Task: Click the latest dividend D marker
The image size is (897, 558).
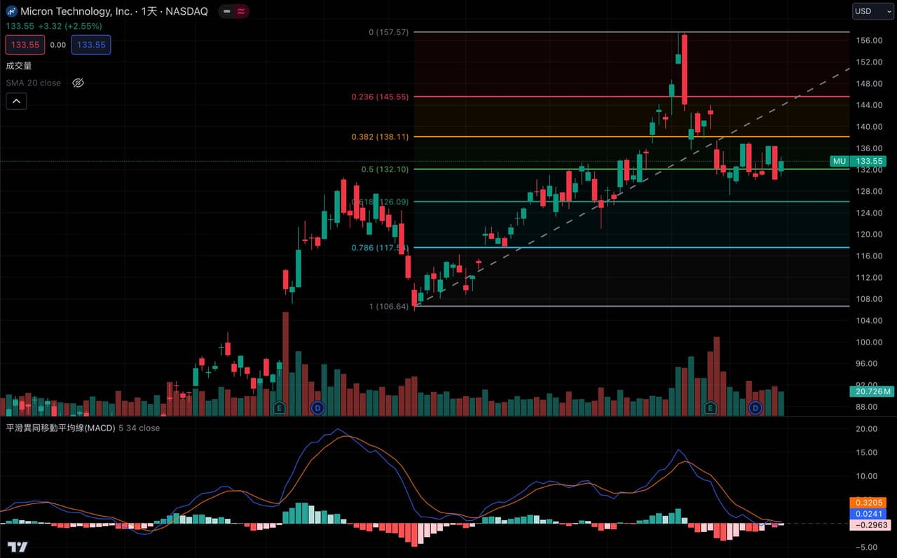Action: coord(755,407)
